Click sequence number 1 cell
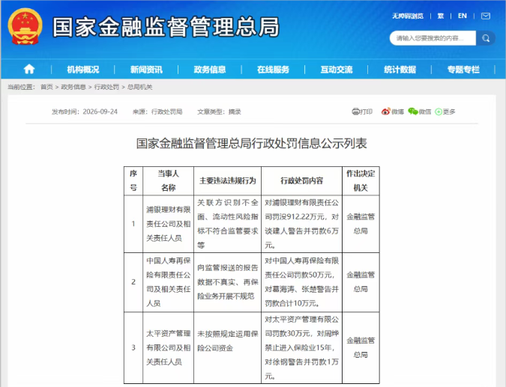Screen dimensions: 506x387 (x=133, y=224)
